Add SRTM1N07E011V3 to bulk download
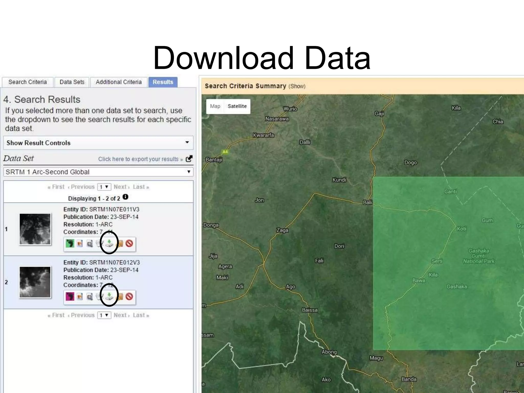The height and width of the screenshot is (393, 524). coord(120,244)
